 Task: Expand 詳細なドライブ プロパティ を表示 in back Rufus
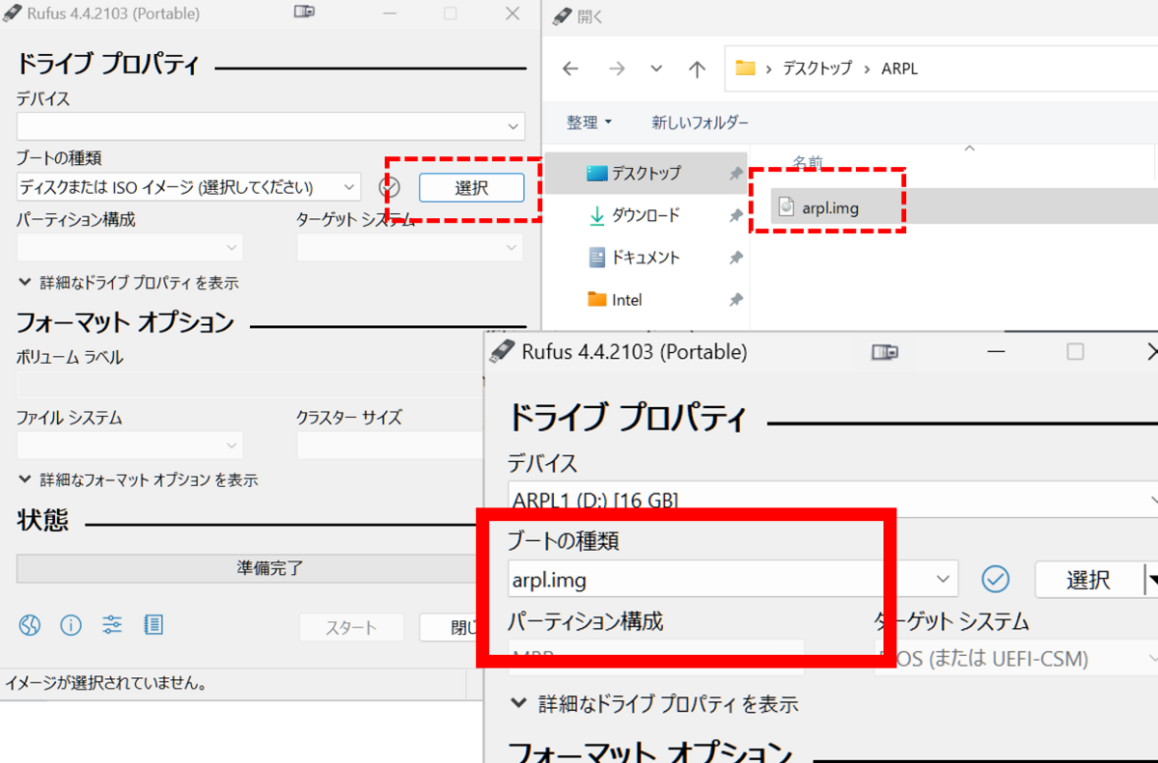point(128,283)
